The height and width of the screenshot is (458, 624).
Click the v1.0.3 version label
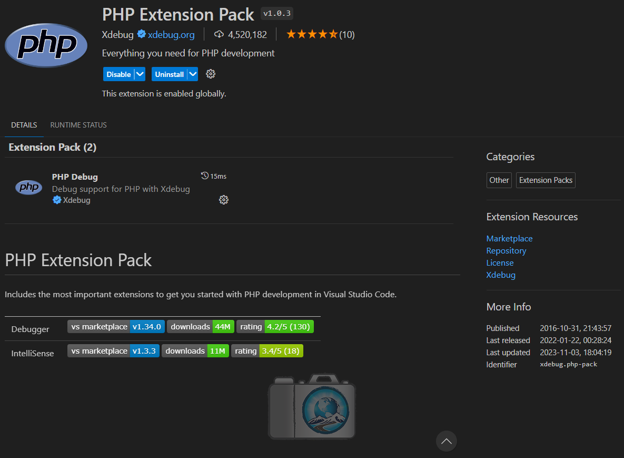tap(277, 14)
